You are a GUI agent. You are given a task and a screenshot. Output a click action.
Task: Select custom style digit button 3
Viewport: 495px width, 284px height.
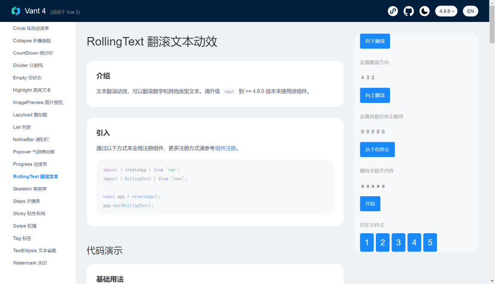tap(398, 242)
